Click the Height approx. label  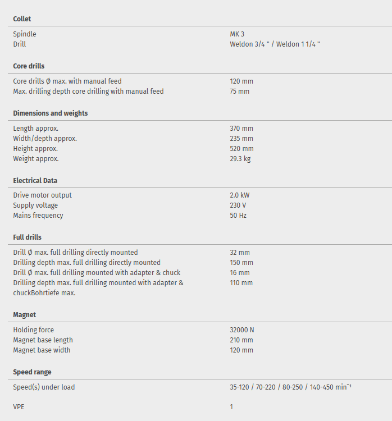[35, 149]
